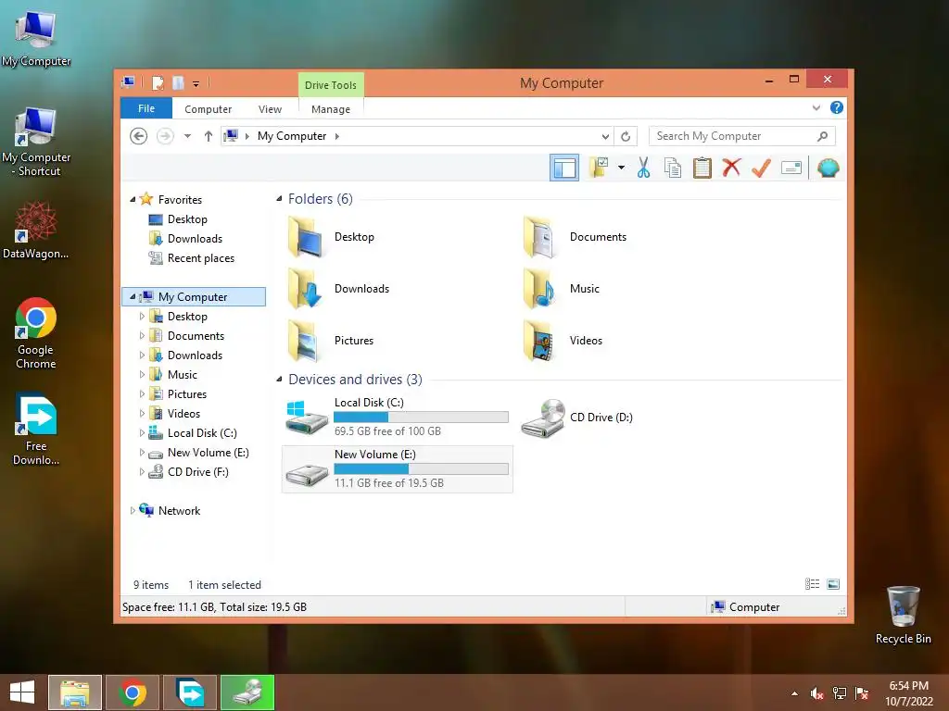Go back with the Back arrow
This screenshot has height=711, width=949.
tap(139, 136)
